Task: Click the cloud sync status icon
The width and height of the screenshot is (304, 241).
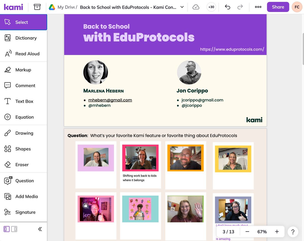Action: point(196,7)
